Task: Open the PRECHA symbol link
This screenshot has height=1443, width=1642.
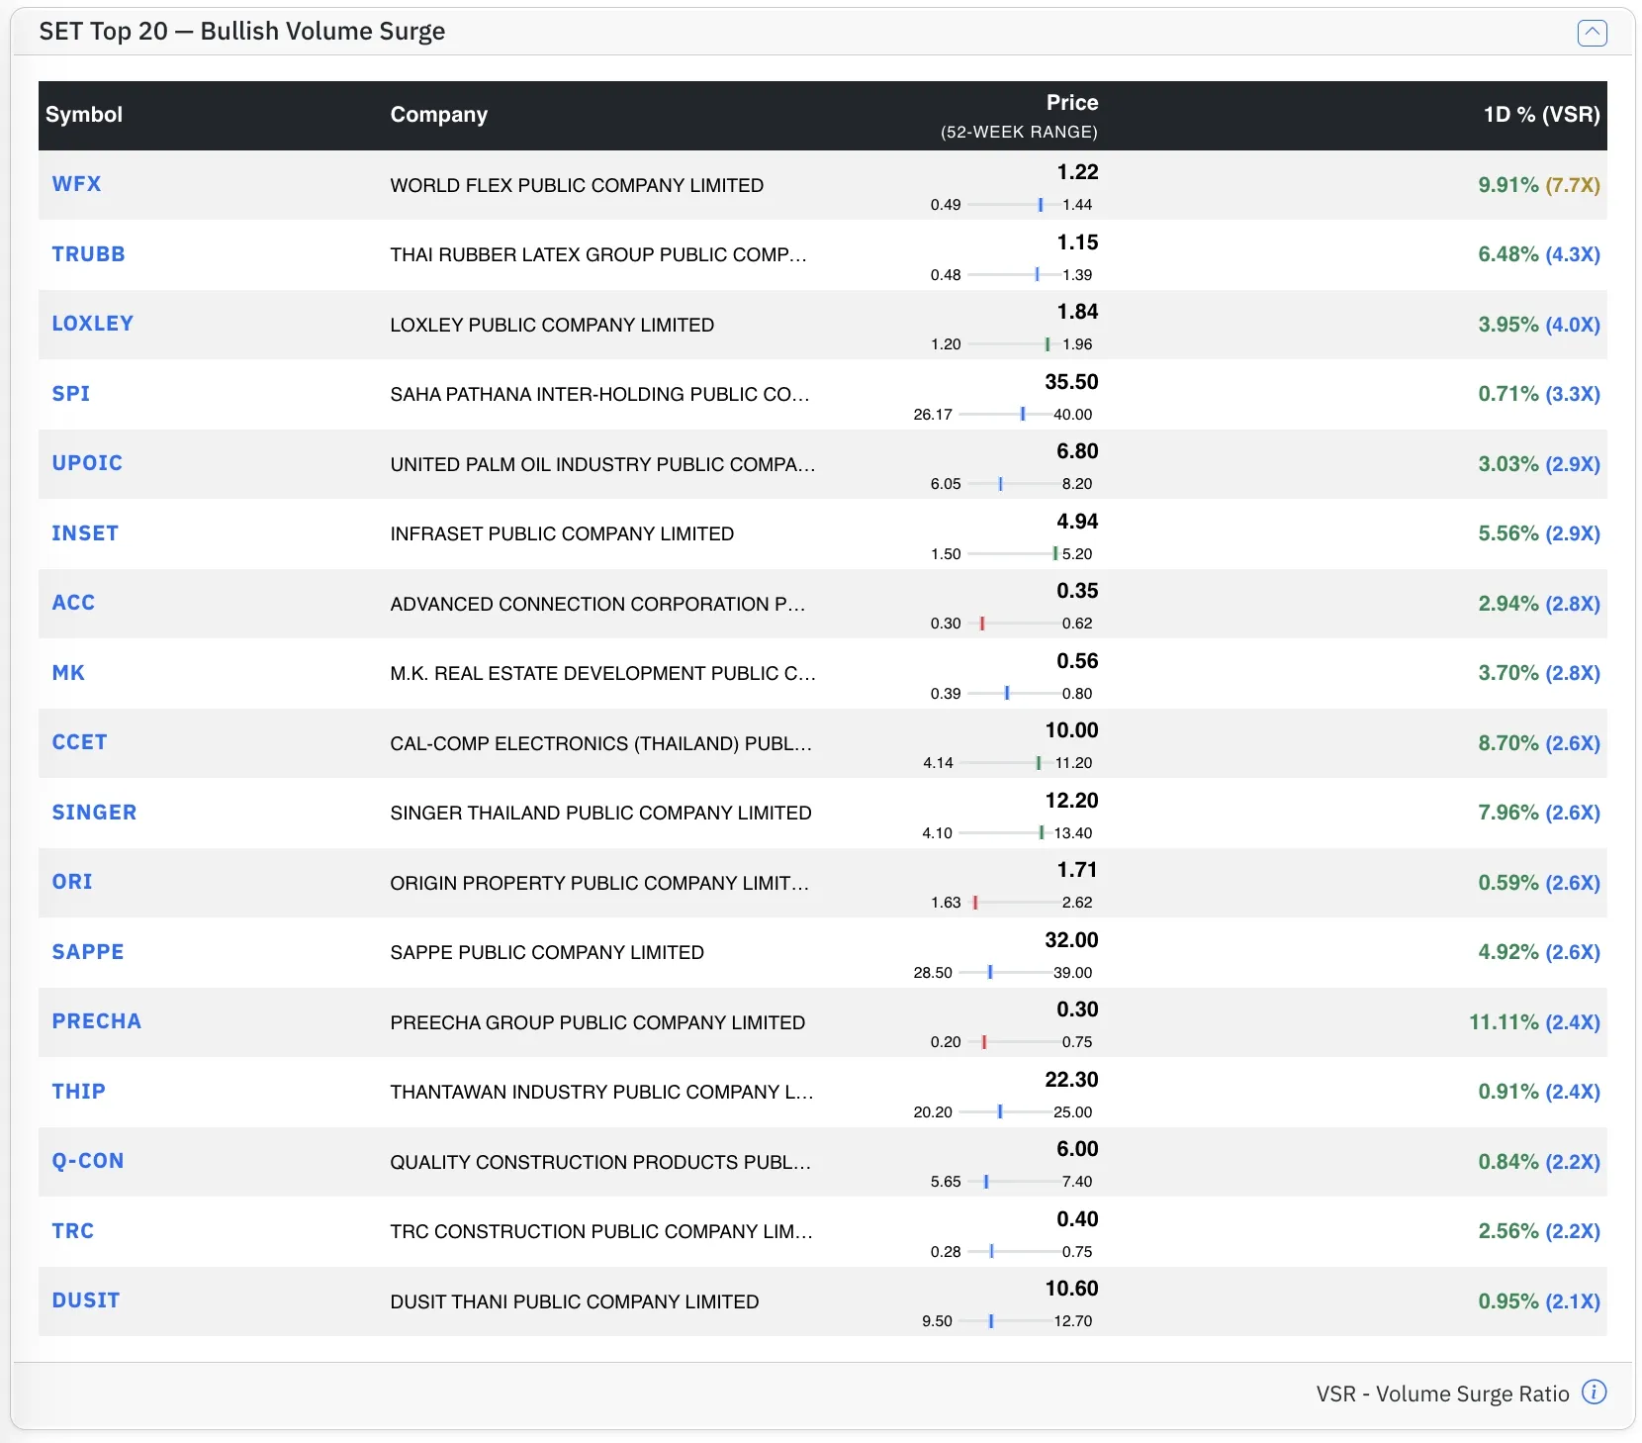Action: (96, 1021)
